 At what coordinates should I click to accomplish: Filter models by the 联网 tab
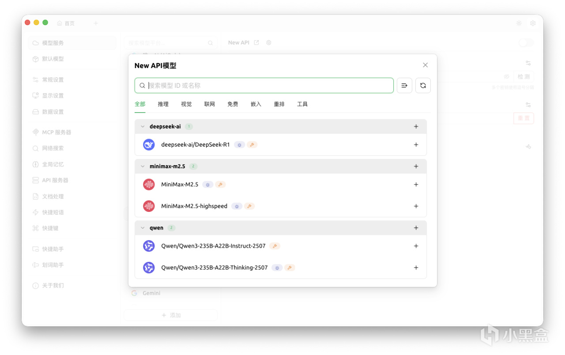(210, 104)
